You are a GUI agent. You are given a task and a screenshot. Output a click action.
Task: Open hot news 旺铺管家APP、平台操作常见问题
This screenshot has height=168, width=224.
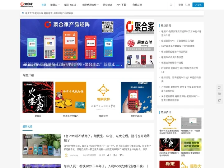pyautogui.click(x=178, y=41)
